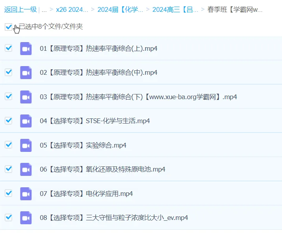282x240 pixels.
Task: Expand the collapsed breadcrumb ellipsis
Action: pos(44,9)
